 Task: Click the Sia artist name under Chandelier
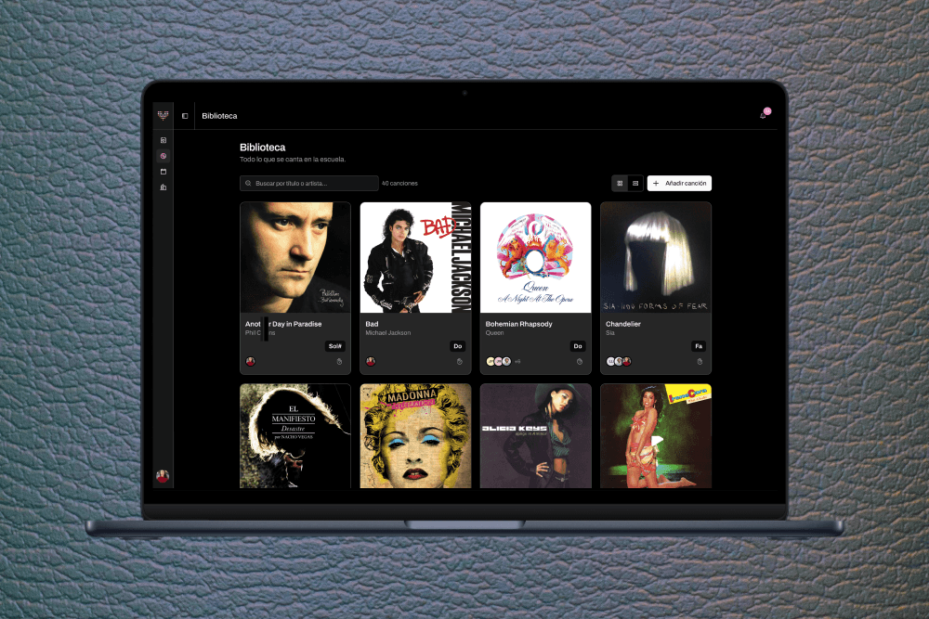(610, 333)
